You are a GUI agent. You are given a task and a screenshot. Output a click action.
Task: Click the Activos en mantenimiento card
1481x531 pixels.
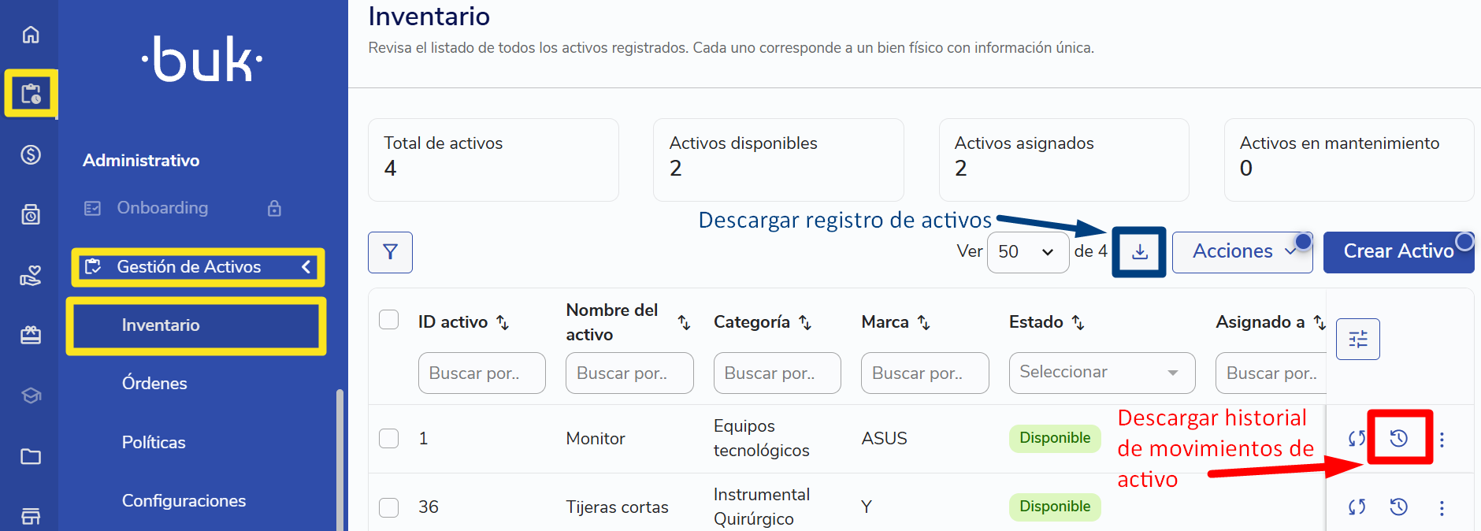coord(1349,160)
